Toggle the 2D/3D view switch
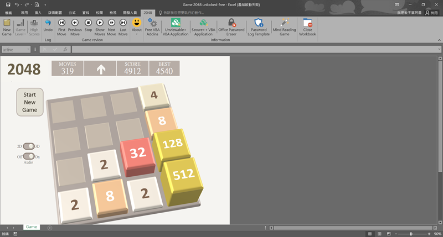443x237 pixels. coord(28,146)
